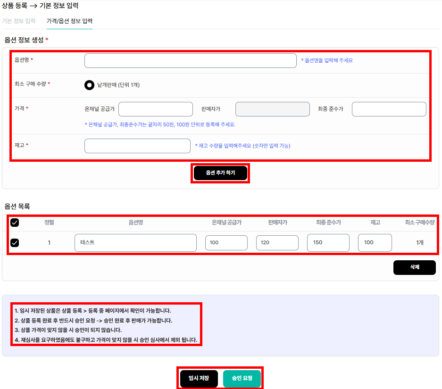This screenshot has height=389, width=442.
Task: Select the 낱개판매 (단위 1개) radio button
Action: click(89, 85)
